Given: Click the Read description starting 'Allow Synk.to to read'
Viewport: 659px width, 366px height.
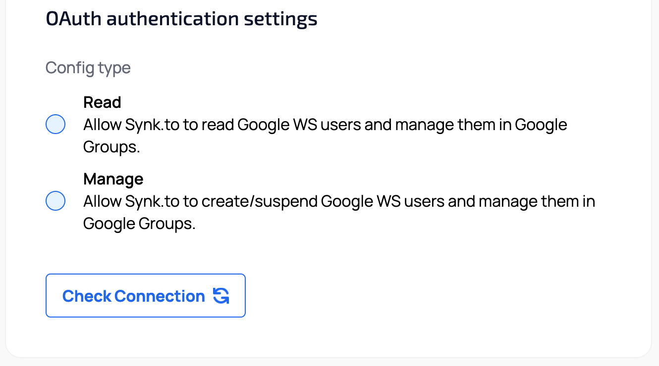Looking at the screenshot, I should [x=325, y=125].
